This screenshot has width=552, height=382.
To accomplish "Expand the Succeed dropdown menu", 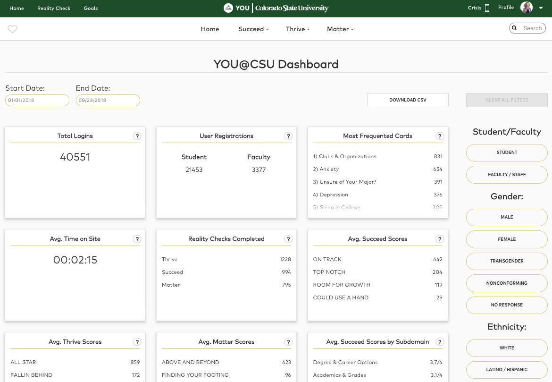I will coord(253,29).
